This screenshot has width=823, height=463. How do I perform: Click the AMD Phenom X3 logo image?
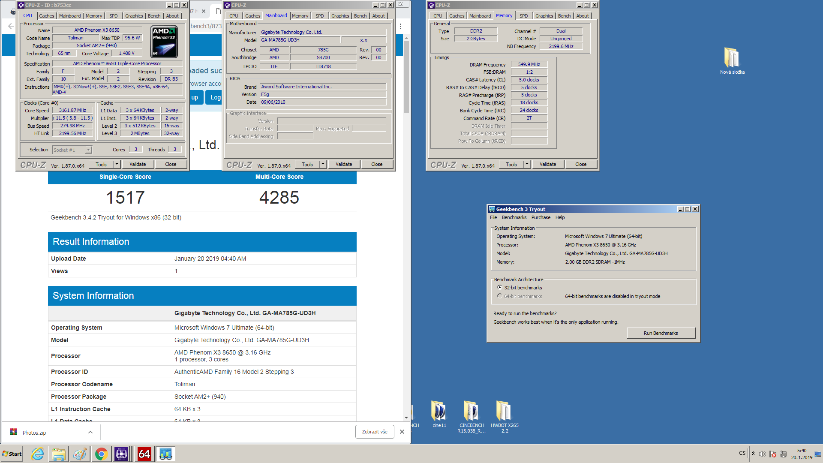164,42
